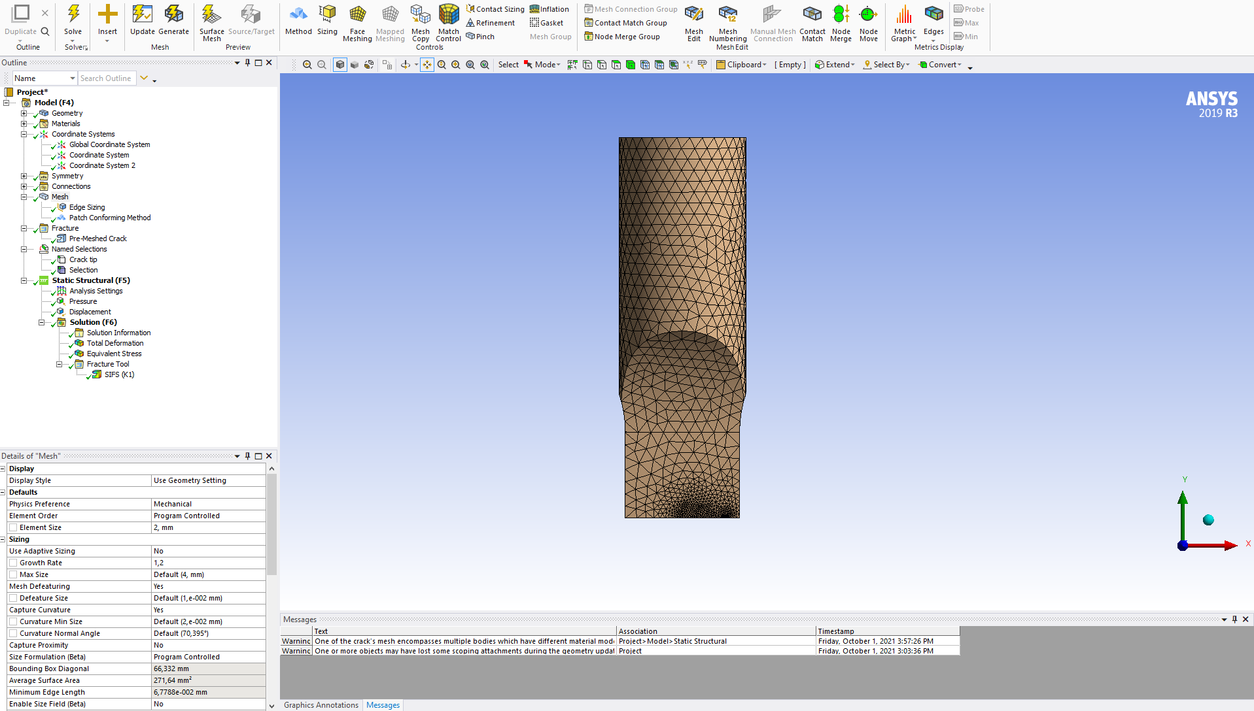Open the Name filter dropdown
The image size is (1254, 711).
point(72,78)
